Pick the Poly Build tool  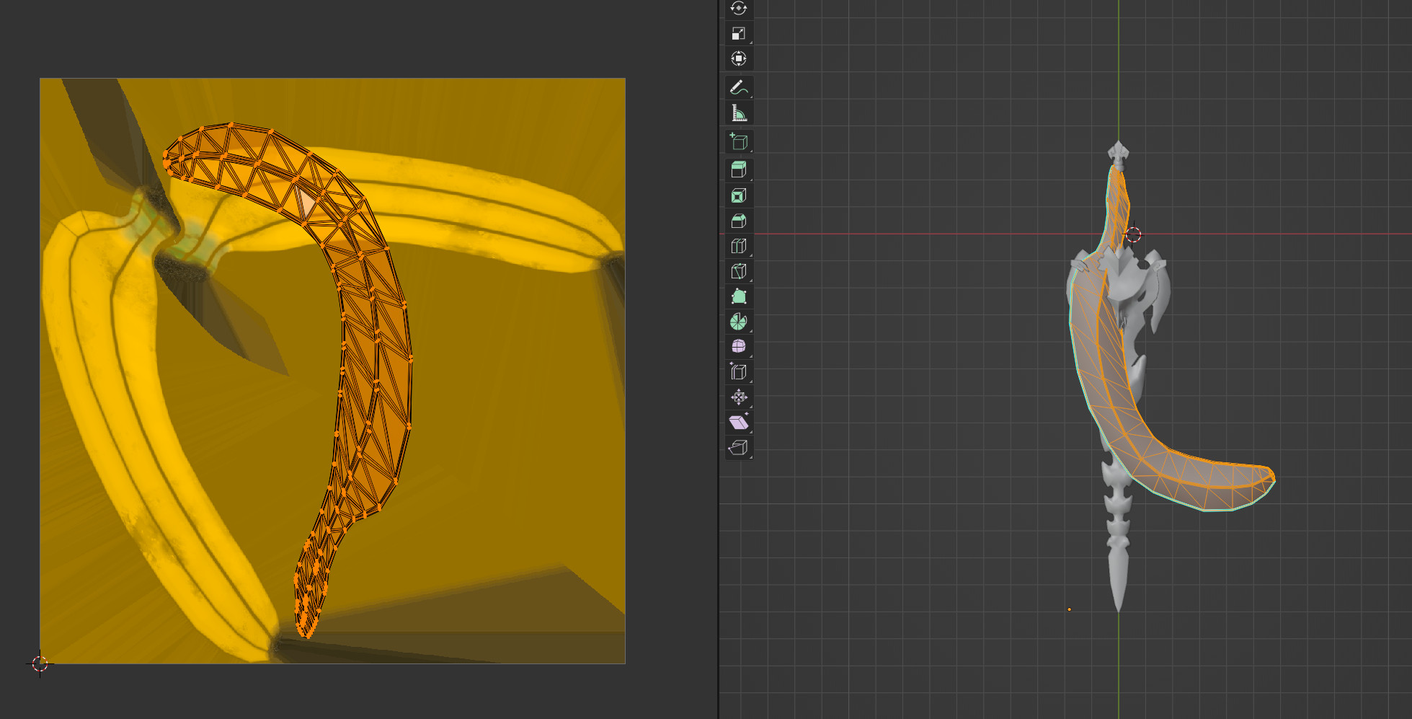(x=738, y=296)
